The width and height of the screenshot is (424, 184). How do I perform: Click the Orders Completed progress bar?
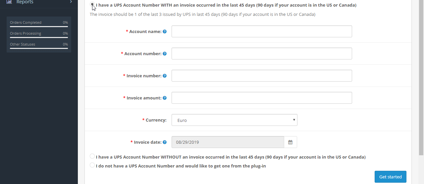point(39,26)
